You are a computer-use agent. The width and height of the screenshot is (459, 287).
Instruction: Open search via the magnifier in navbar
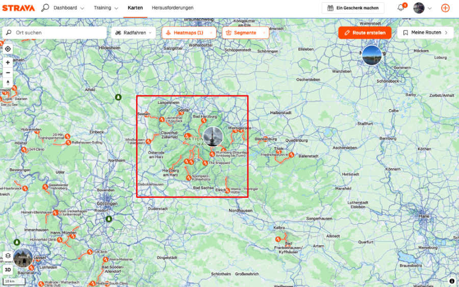pyautogui.click(x=45, y=8)
